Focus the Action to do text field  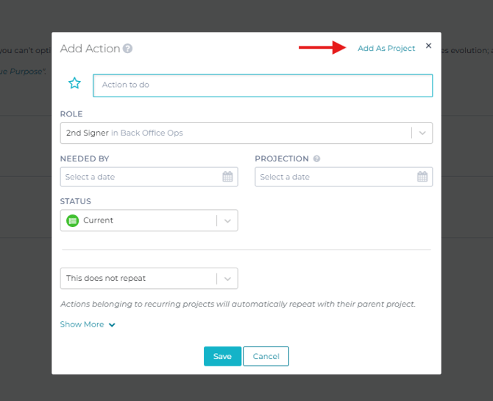click(262, 85)
